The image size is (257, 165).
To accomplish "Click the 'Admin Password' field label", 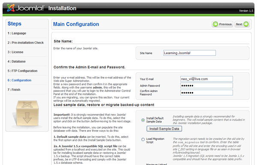I will 150,86.
